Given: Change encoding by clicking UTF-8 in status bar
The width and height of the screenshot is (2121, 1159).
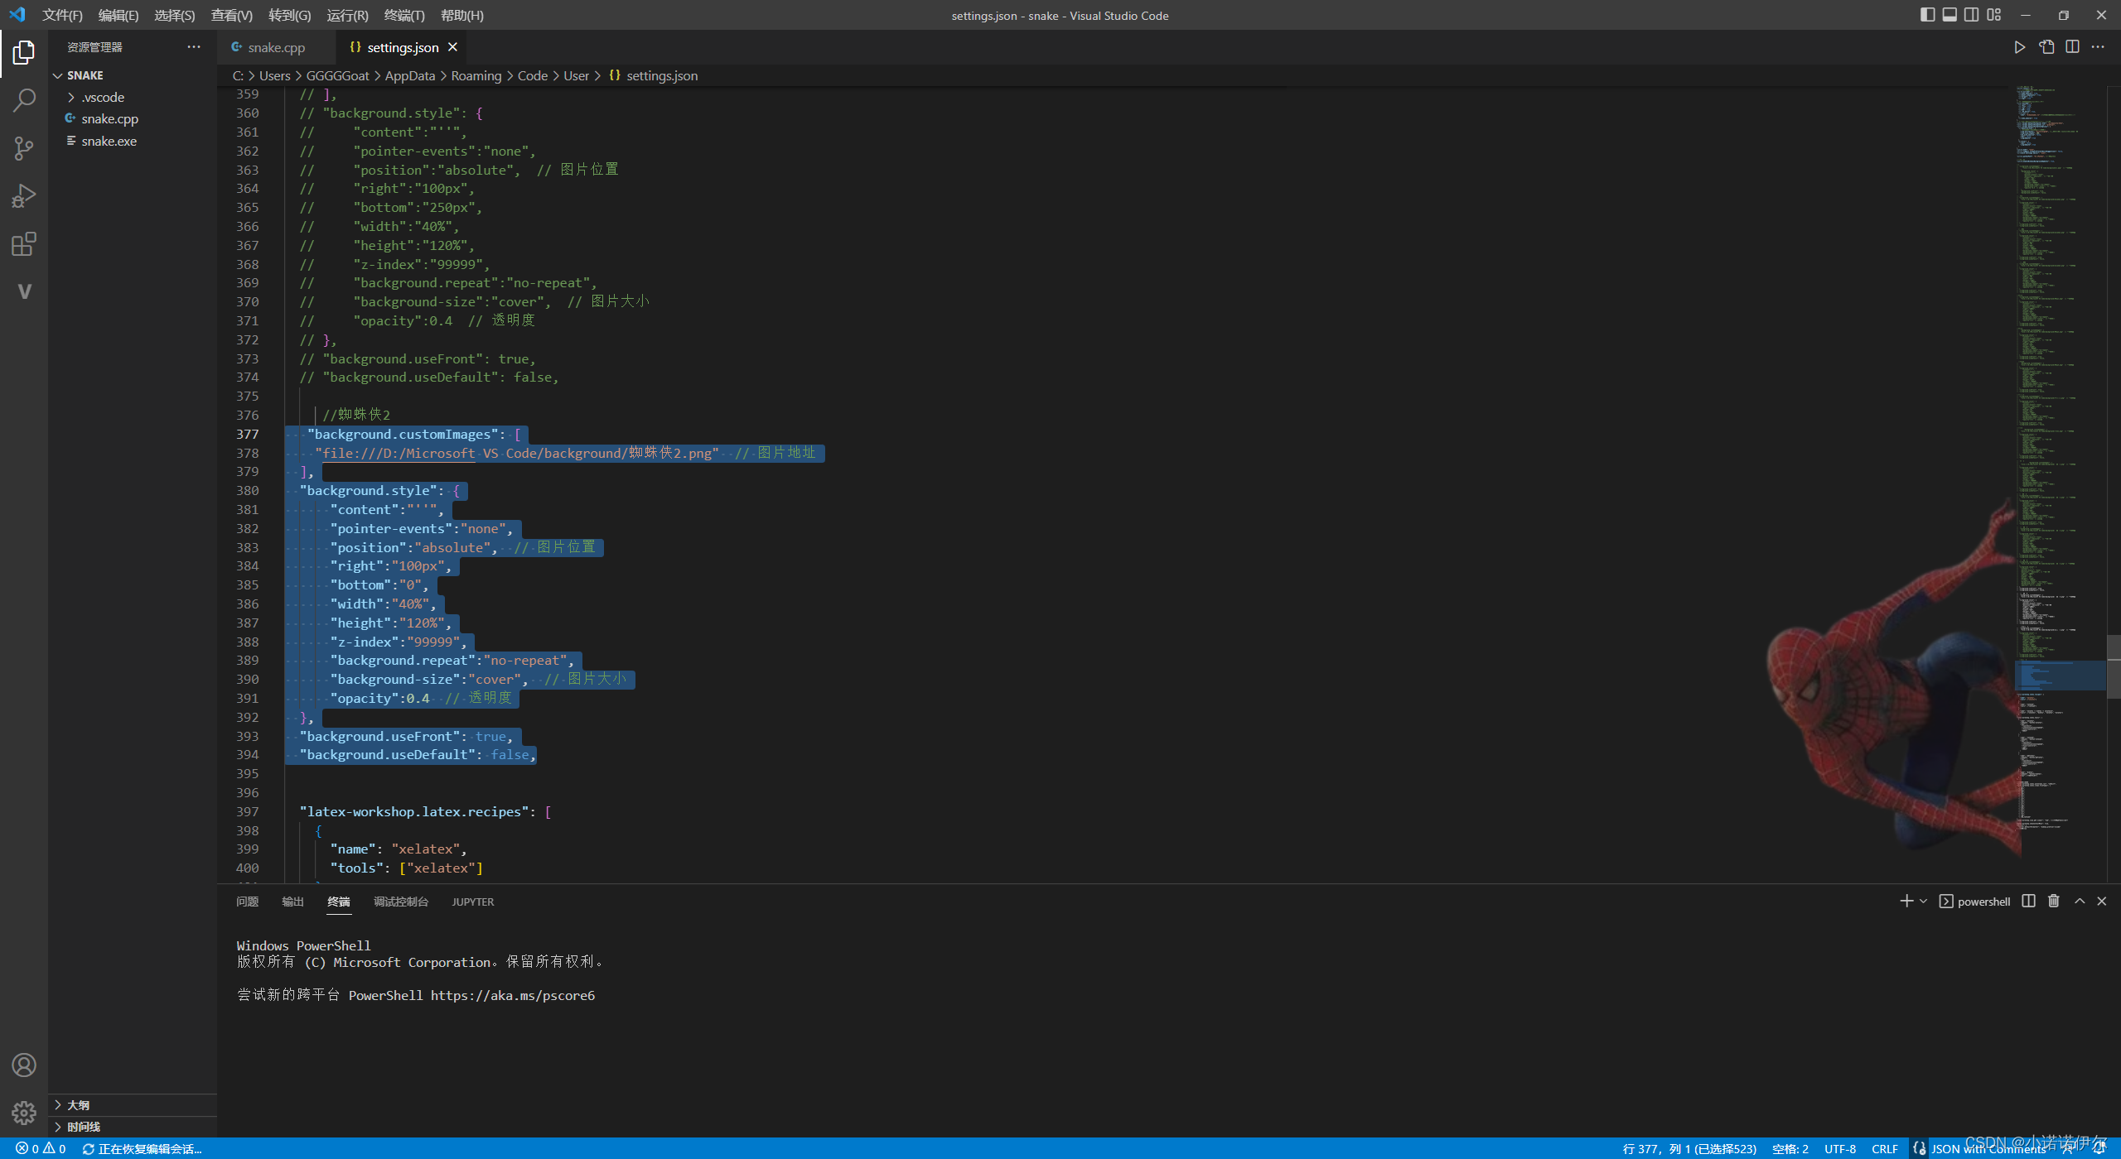Looking at the screenshot, I should point(1840,1149).
